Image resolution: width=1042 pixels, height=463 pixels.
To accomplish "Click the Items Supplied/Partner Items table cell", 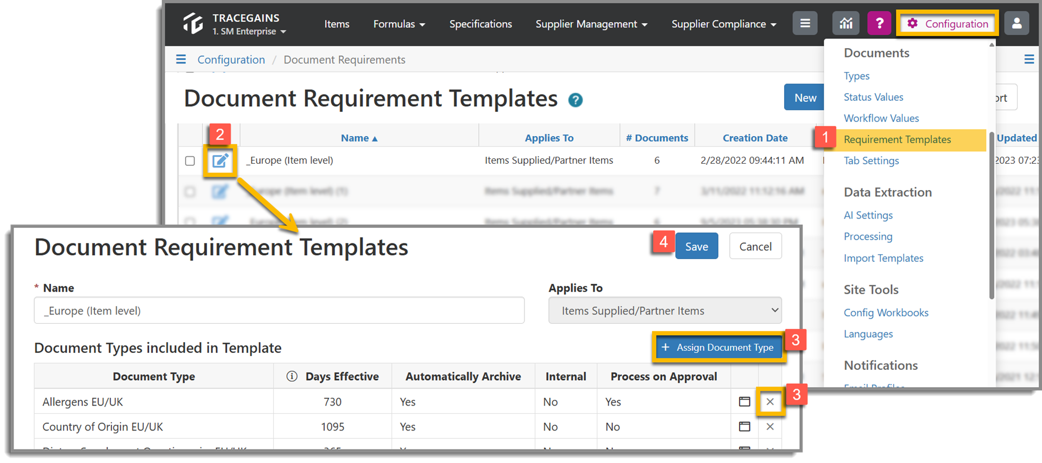I will 549,160.
